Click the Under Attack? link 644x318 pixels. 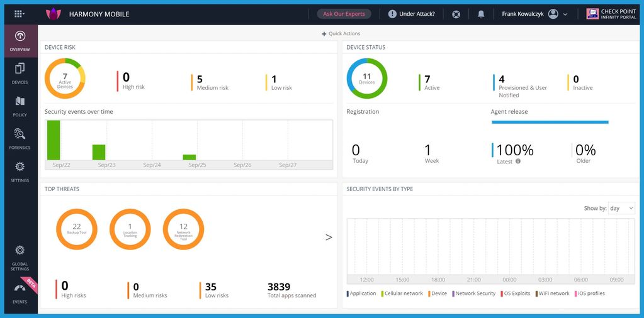click(417, 14)
